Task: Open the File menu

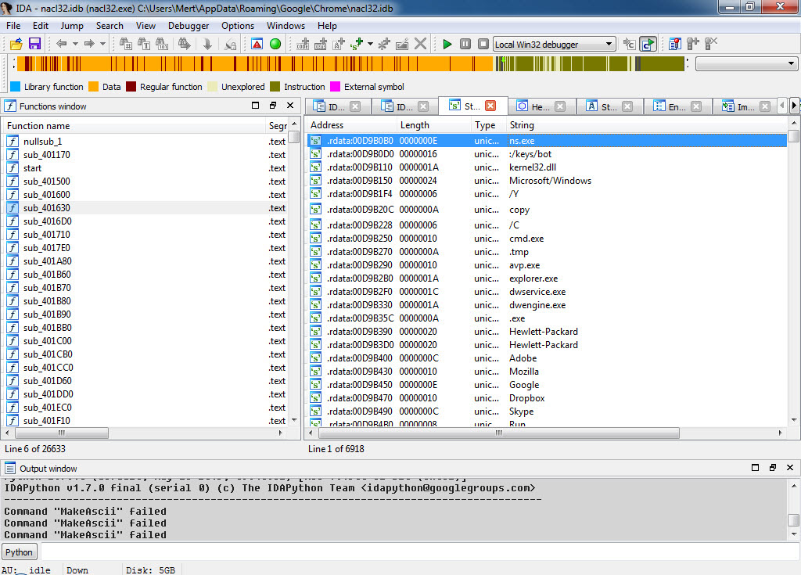Action: click(x=13, y=26)
